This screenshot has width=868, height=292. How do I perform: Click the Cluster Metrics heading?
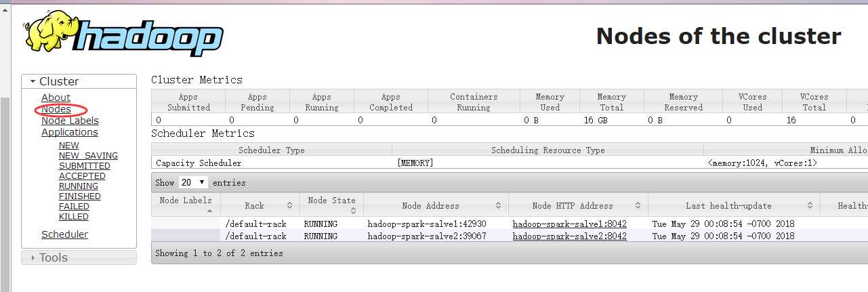pyautogui.click(x=197, y=79)
